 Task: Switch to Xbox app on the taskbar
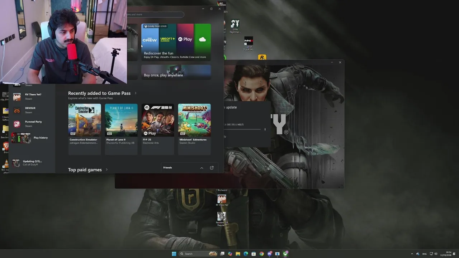285,254
